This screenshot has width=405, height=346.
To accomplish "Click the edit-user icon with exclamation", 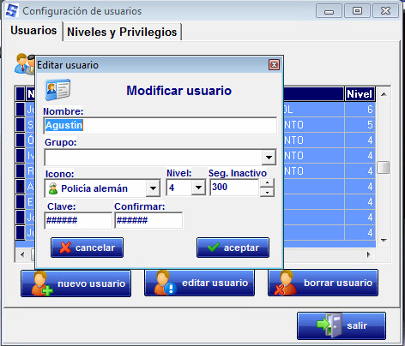I will pos(165,283).
